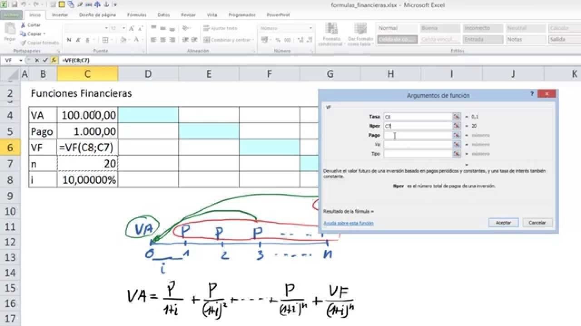The image size is (581, 326).
Task: Click the collapse dialog icon for Tasa
Action: [x=457, y=116]
